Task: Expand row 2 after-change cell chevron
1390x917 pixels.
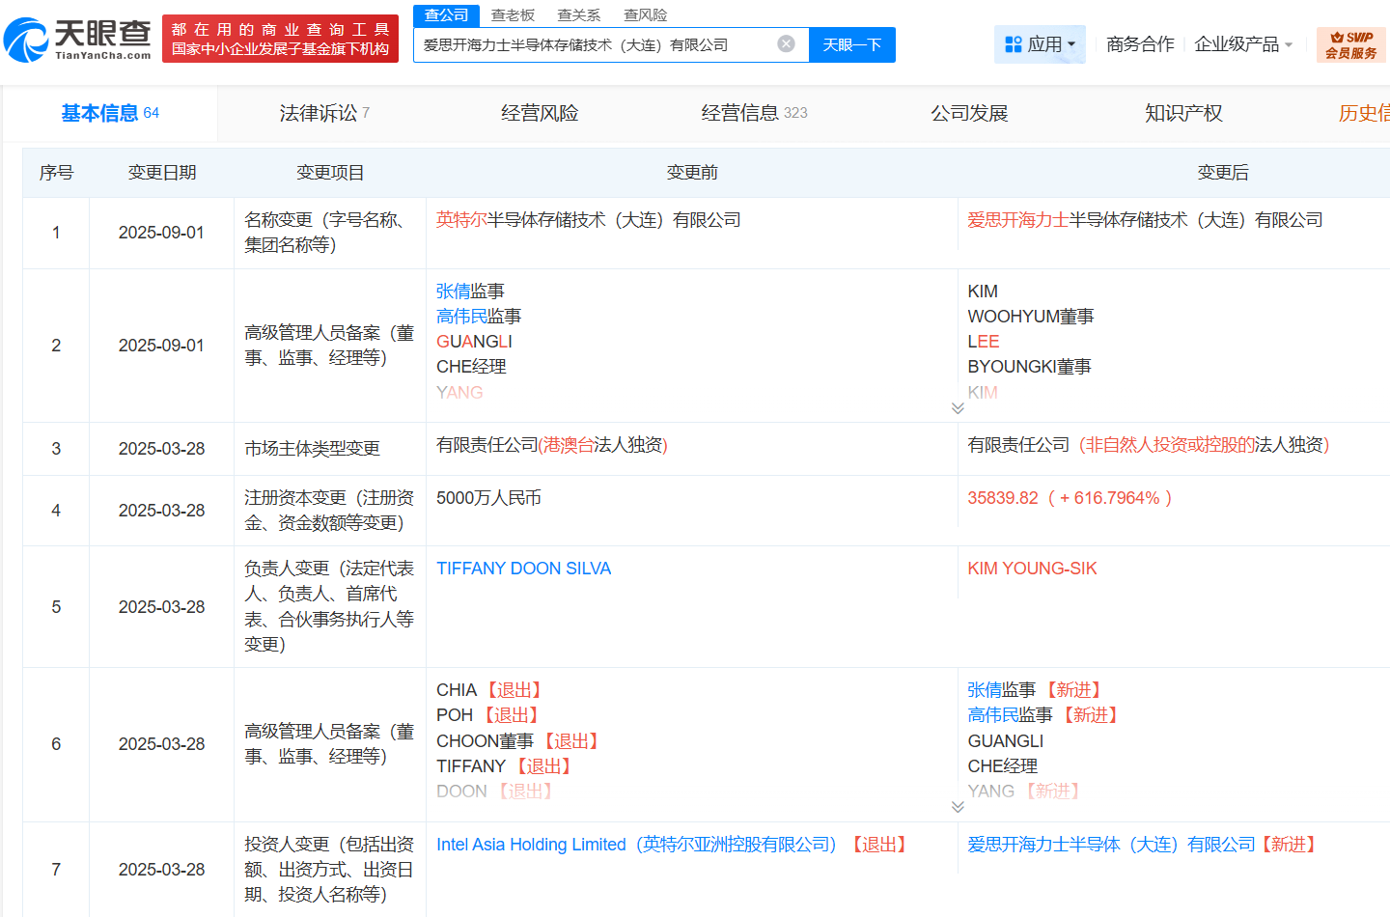Action: (x=958, y=408)
